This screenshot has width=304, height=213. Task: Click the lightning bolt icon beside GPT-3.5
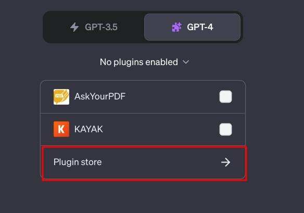74,27
